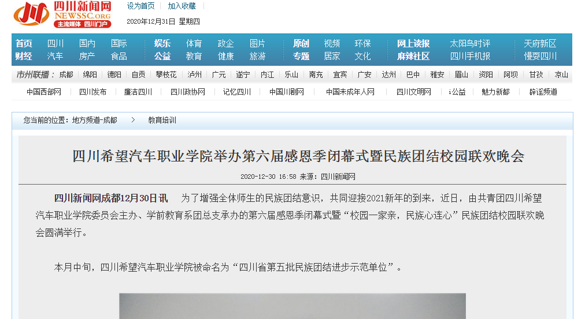
Task: Click the 教育培训 breadcrumb
Action: click(x=162, y=120)
